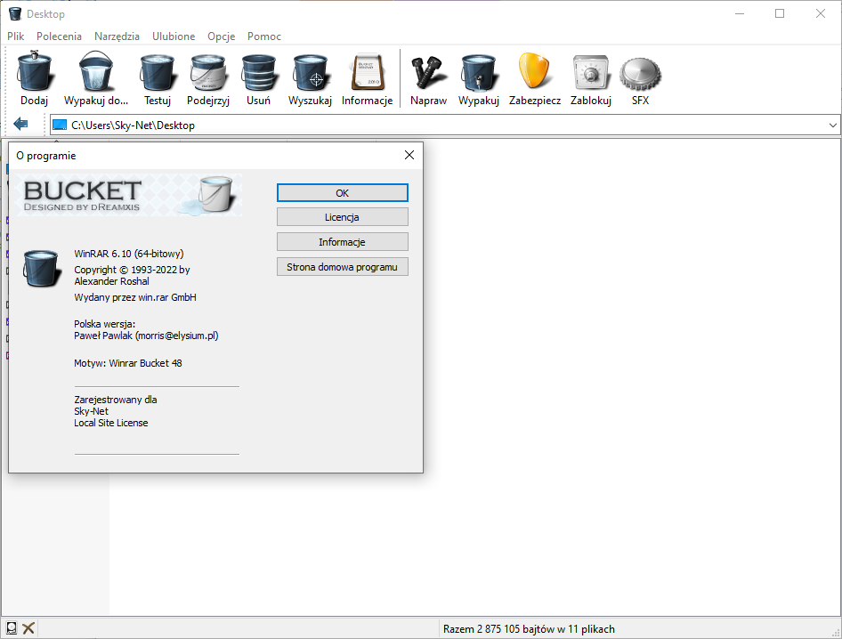
Task: Click the status bar total bytes text
Action: point(529,629)
